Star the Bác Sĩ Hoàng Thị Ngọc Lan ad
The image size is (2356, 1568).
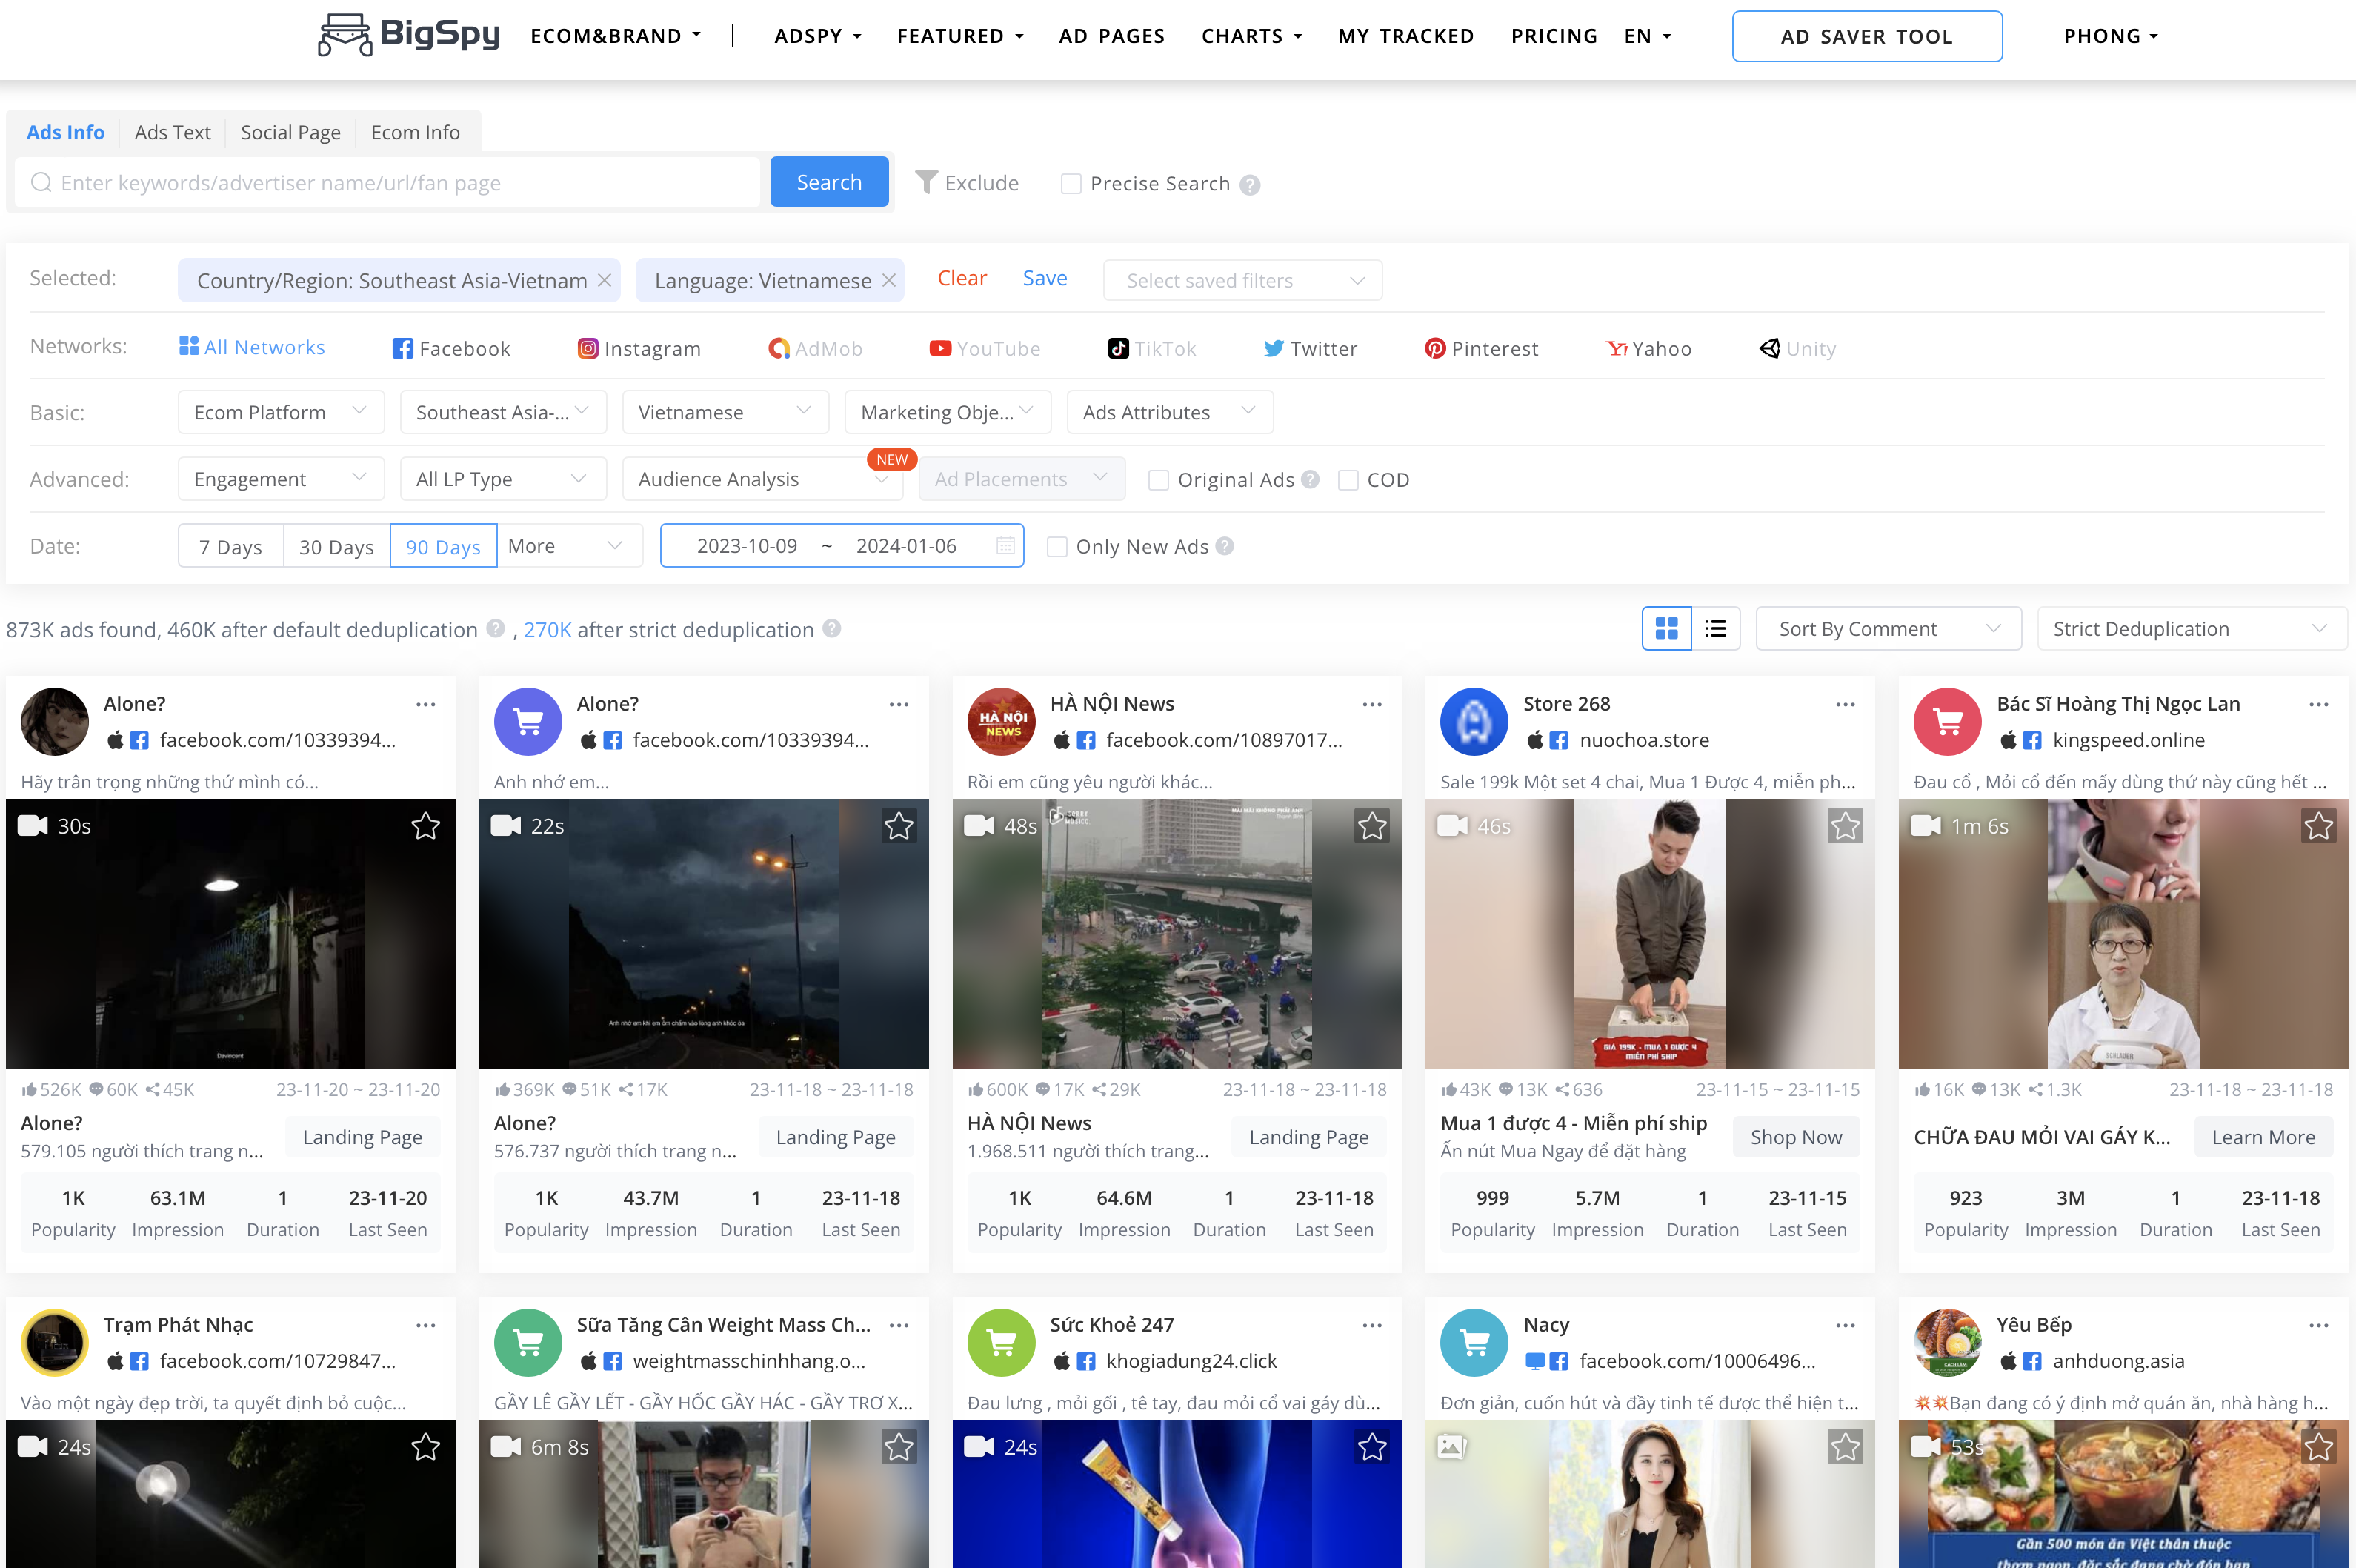tap(2318, 825)
